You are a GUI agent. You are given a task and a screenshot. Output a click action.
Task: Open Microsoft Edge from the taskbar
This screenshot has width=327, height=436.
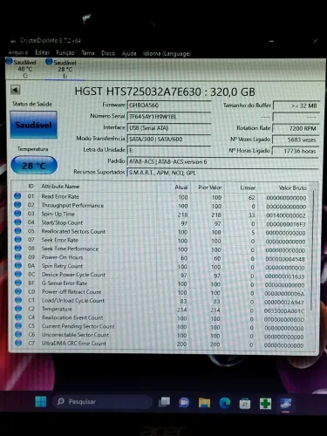225,403
